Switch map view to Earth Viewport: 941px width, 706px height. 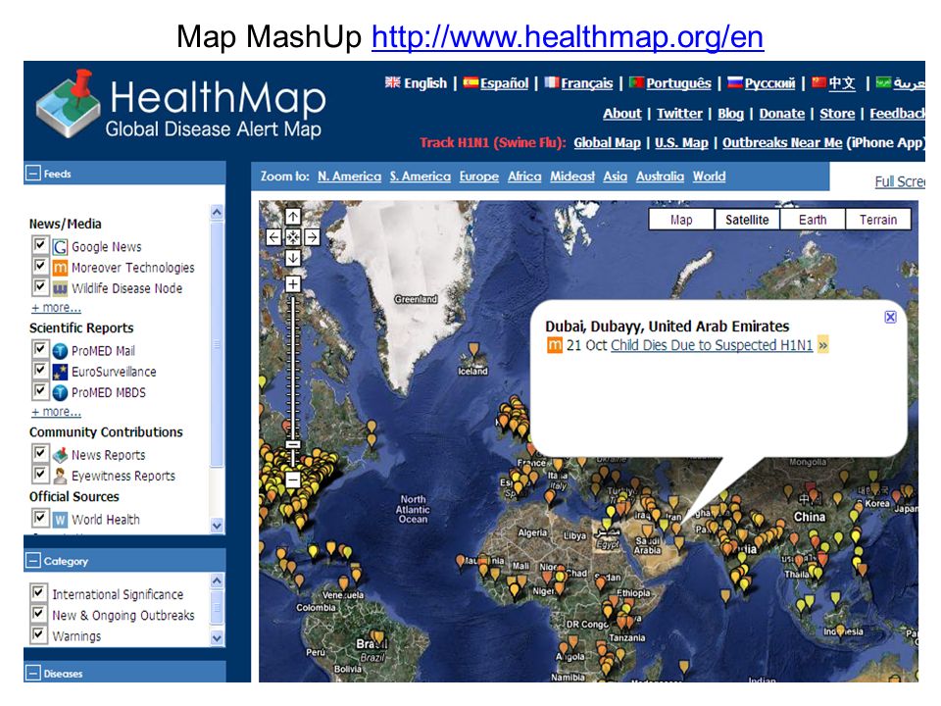click(813, 220)
